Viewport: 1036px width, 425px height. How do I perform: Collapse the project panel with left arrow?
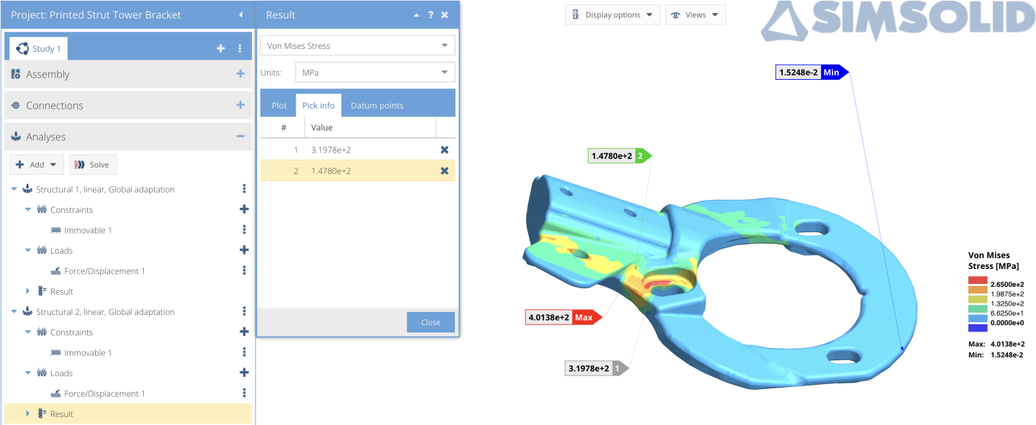(x=240, y=15)
